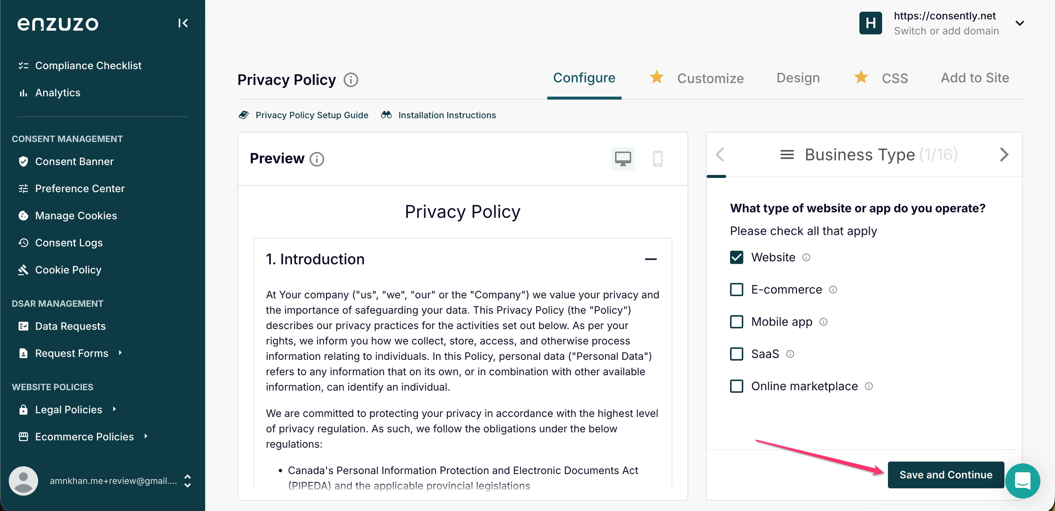Expand Legal Policies submenu arrow
The width and height of the screenshot is (1055, 511).
[x=114, y=409]
